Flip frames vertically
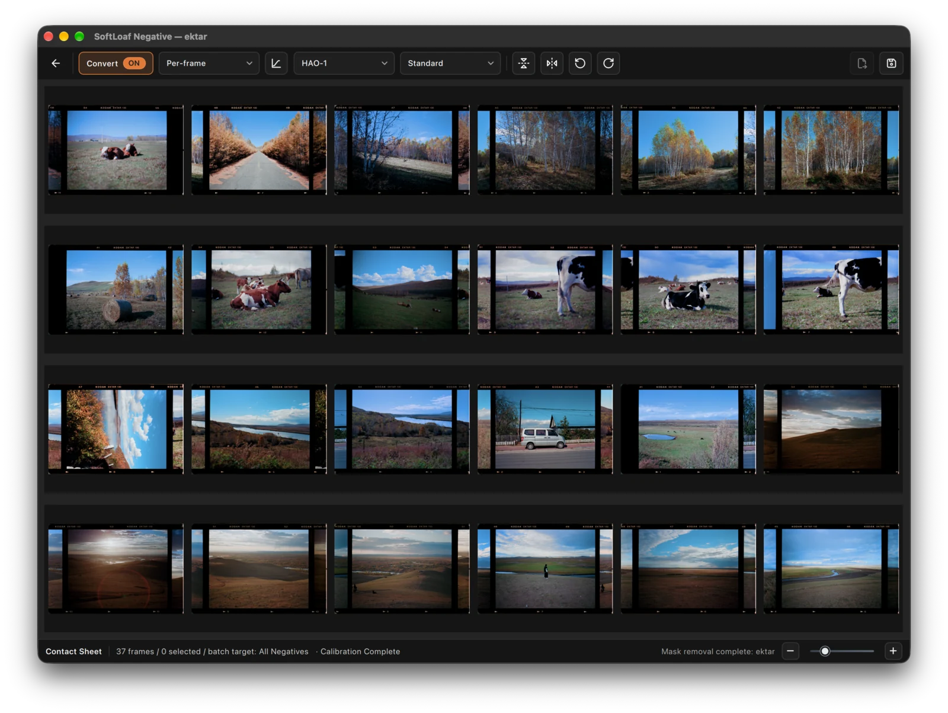Screen dimensions: 948x713 pos(524,63)
